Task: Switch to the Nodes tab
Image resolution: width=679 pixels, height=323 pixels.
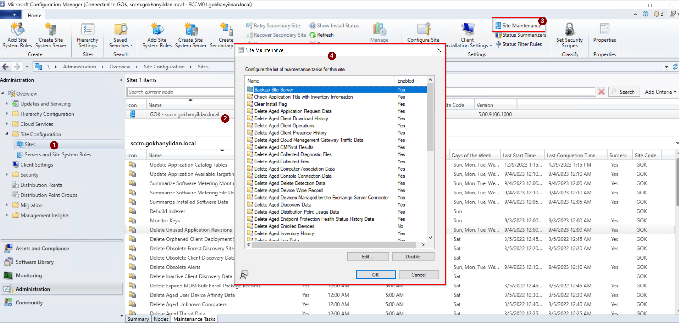Action: (x=161, y=319)
